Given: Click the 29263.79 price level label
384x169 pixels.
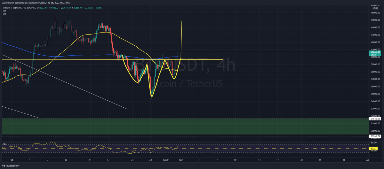Looking at the screenshot, I should [375, 136].
